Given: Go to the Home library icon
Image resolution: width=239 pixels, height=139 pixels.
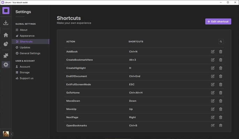Looking at the screenshot, I should (6, 35).
